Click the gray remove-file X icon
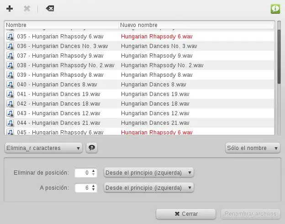The width and height of the screenshot is (285, 224). (27, 9)
